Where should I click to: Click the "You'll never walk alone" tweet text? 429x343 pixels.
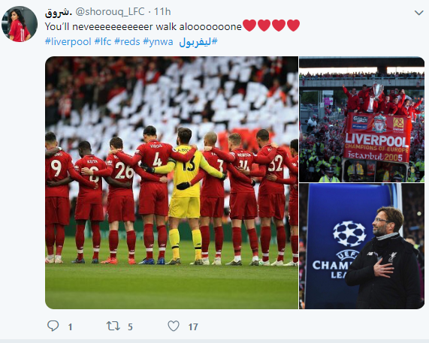click(x=144, y=26)
